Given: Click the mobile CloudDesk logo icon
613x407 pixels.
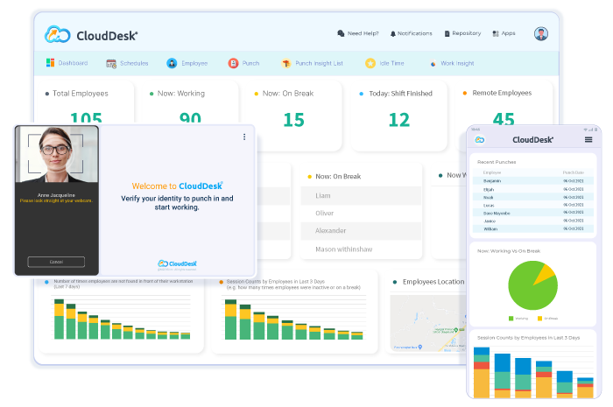Looking at the screenshot, I should coord(480,140).
